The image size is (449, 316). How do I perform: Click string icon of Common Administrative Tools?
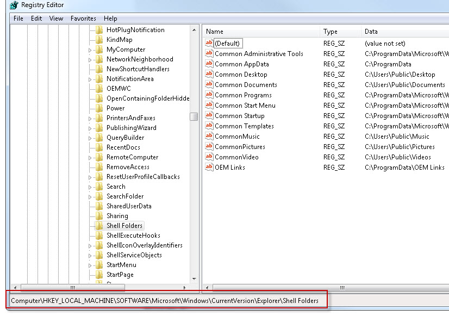(x=209, y=54)
